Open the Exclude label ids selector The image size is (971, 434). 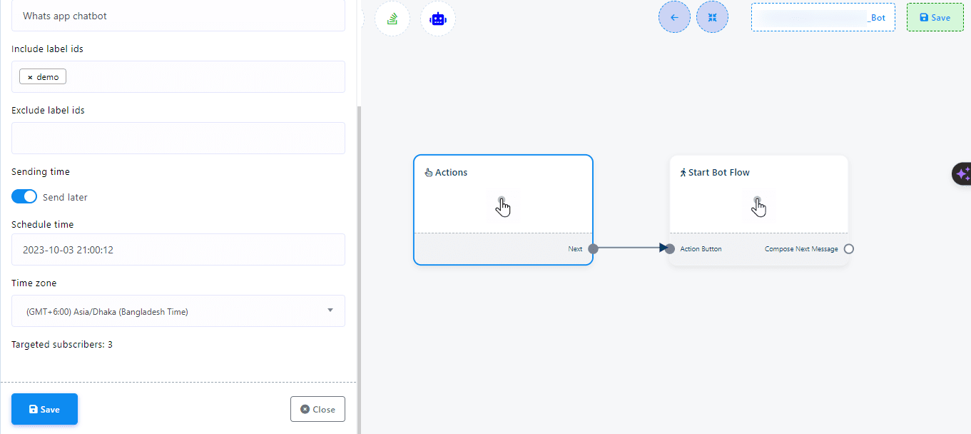(x=178, y=138)
